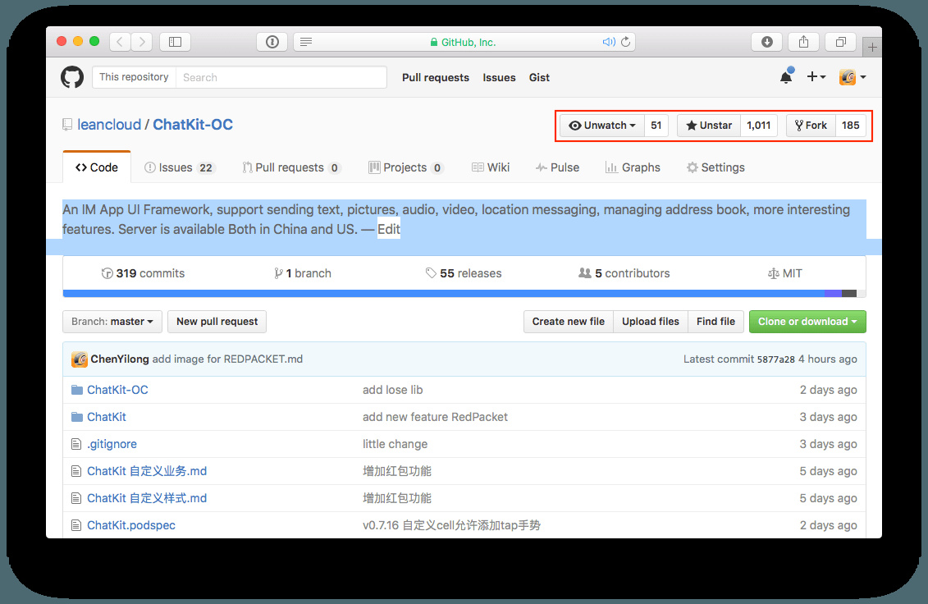Image resolution: width=928 pixels, height=604 pixels.
Task: Show all tabs overview in Safari
Action: 840,42
